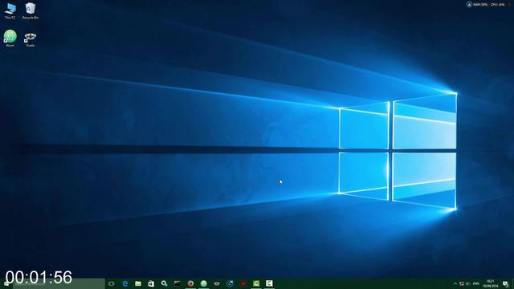Open the Action Center notifications icon
Image resolution: width=514 pixels, height=289 pixels.
(506, 283)
